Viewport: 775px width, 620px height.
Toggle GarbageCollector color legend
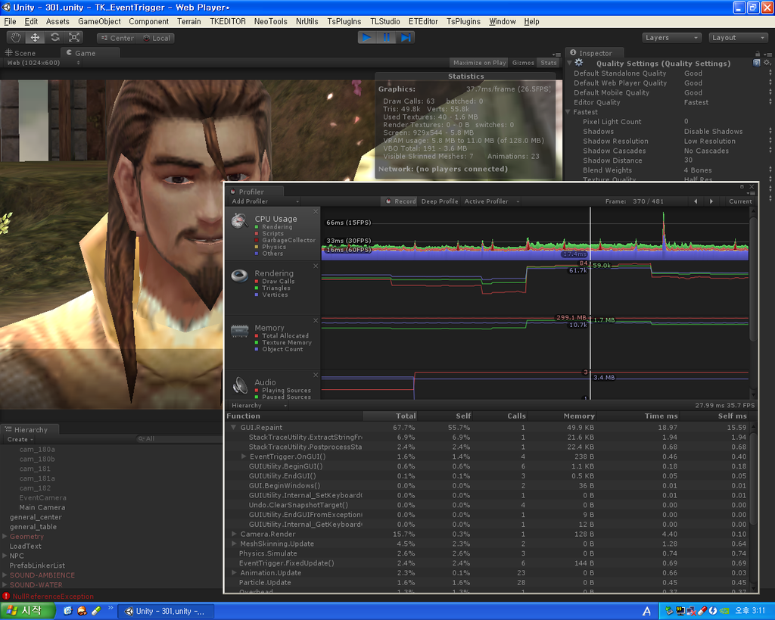coord(257,240)
